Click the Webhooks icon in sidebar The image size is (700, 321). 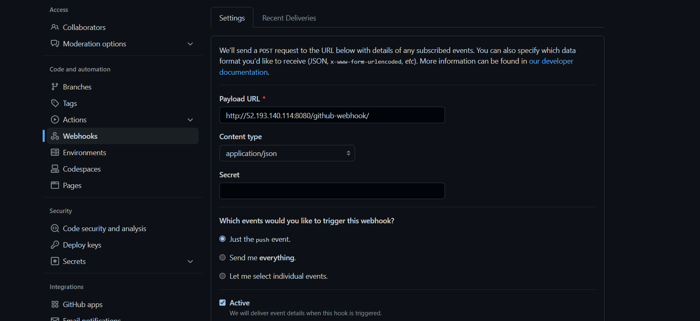pyautogui.click(x=55, y=136)
